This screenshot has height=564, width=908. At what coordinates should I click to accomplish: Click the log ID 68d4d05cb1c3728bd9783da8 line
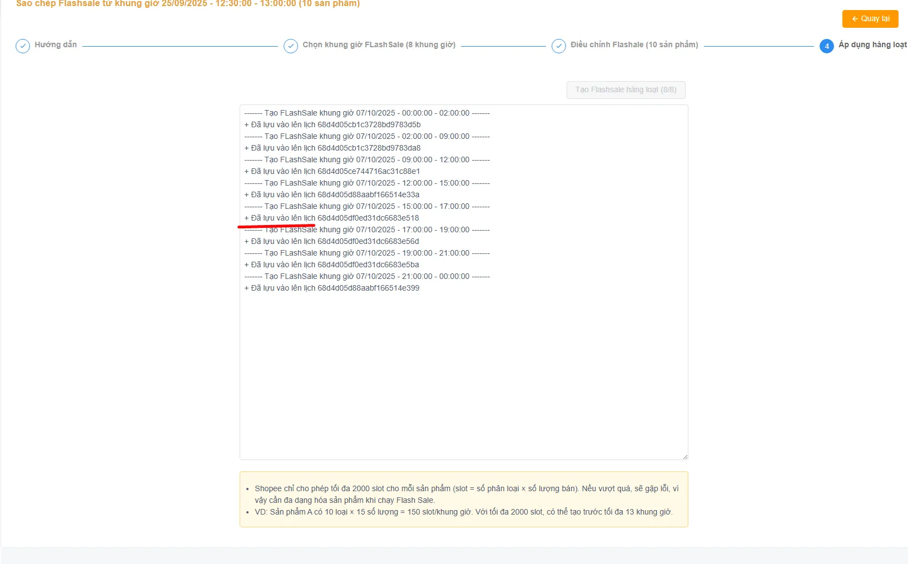tap(333, 148)
